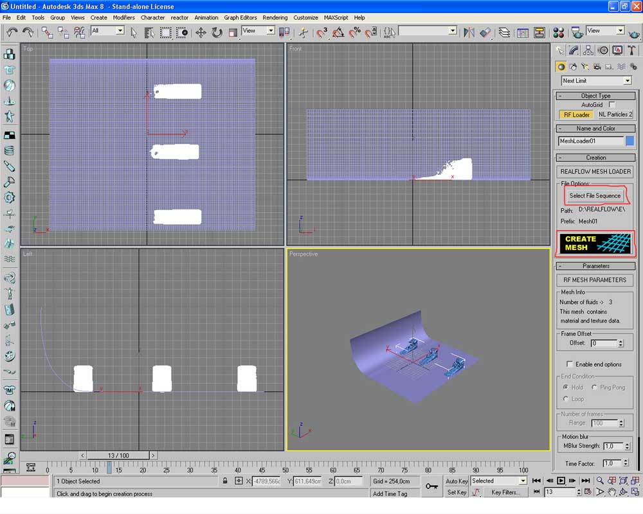Viewport: 643px width, 514px height.
Task: Open the Rendering menu
Action: pyautogui.click(x=275, y=17)
